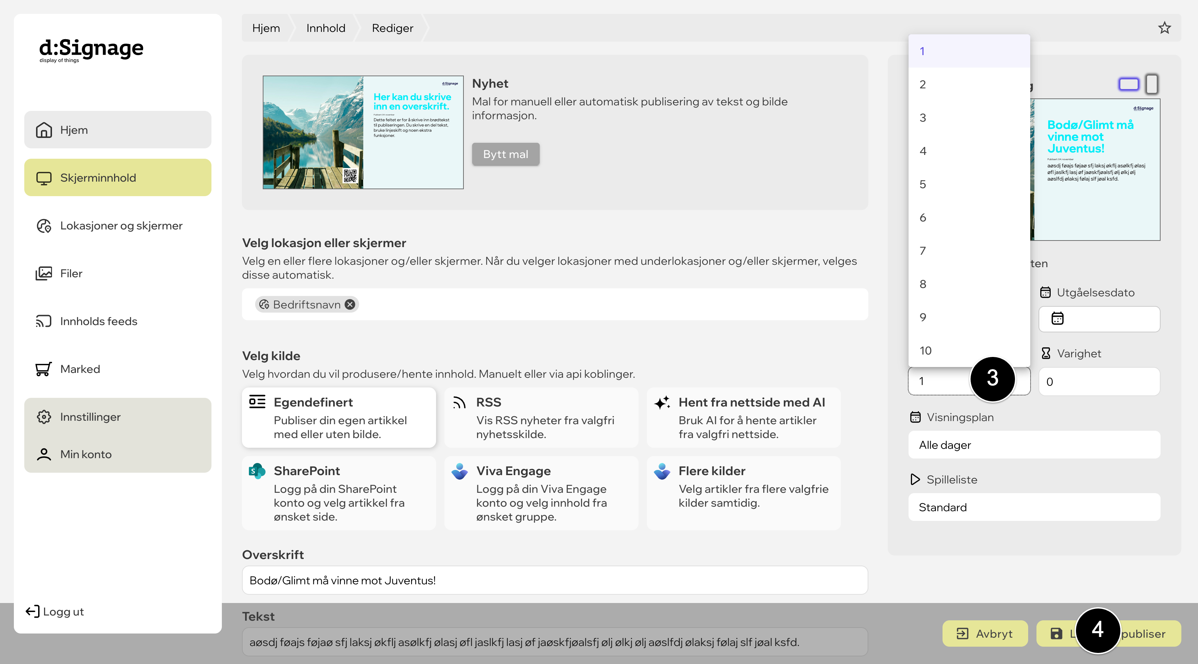The height and width of the screenshot is (664, 1198).
Task: Open Lokasjoner og skjermer menu item
Action: (x=118, y=226)
